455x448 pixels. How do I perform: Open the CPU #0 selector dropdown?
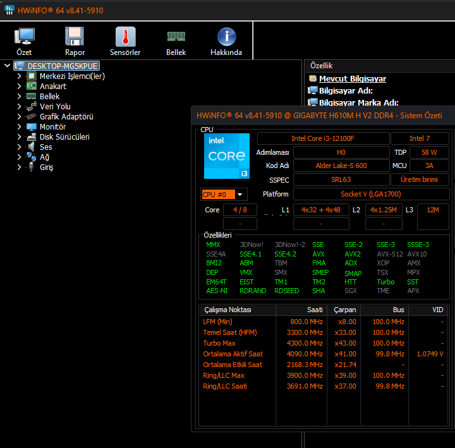pos(240,195)
